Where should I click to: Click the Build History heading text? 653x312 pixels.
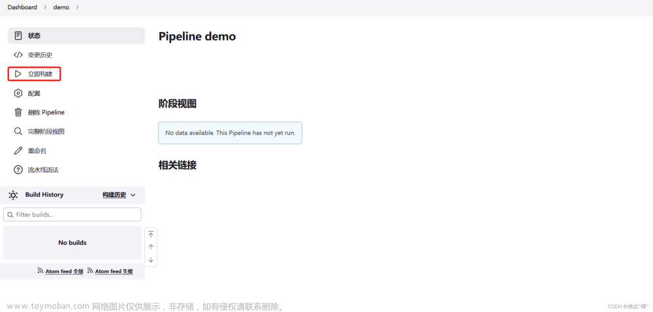coord(44,195)
